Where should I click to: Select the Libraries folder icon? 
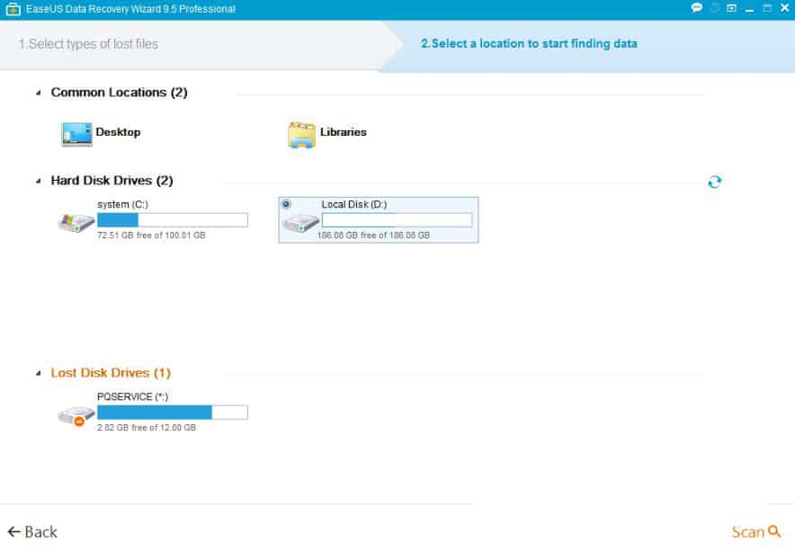coord(301,135)
